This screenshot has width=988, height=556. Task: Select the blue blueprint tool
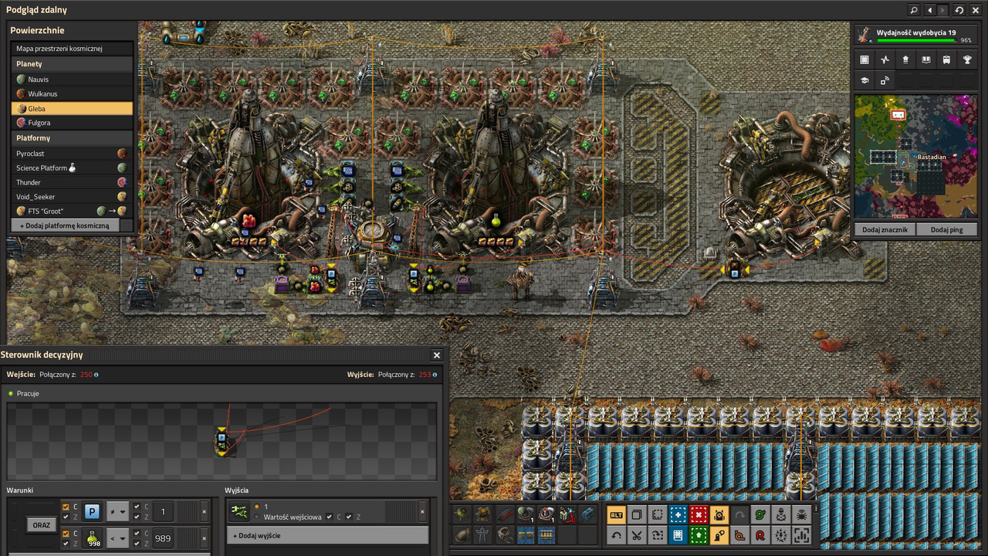[678, 515]
